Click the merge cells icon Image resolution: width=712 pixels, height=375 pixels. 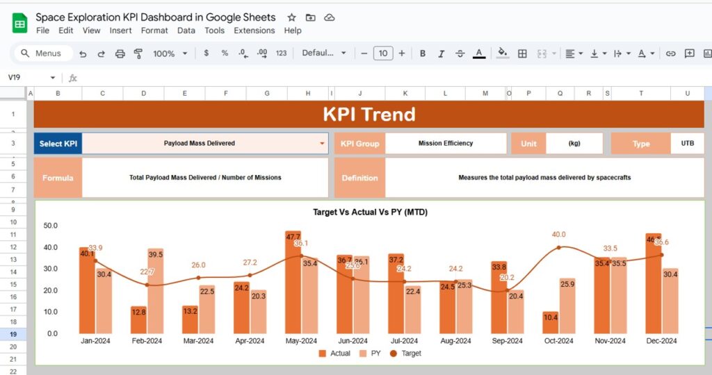(x=542, y=53)
